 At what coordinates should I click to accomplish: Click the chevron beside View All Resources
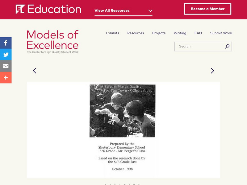click(x=150, y=11)
